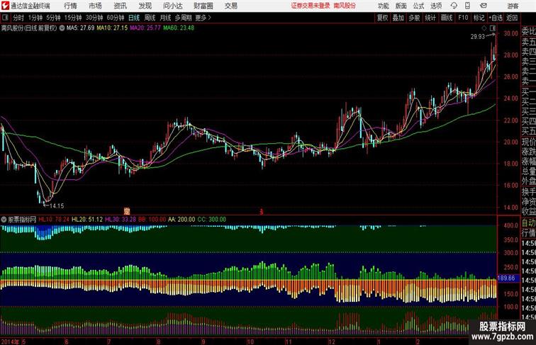The height and width of the screenshot is (345, 536).
Task: Click the +自选 add to watchlist button
Action: (496, 18)
